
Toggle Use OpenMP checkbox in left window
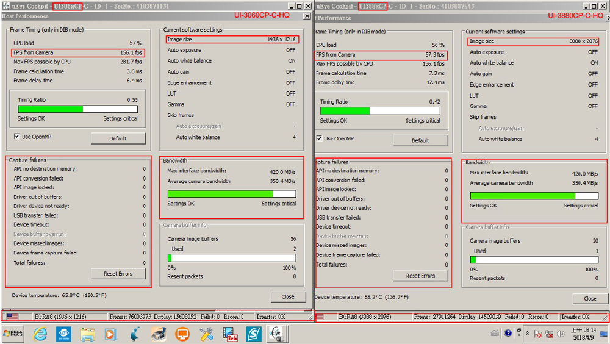tap(16, 136)
